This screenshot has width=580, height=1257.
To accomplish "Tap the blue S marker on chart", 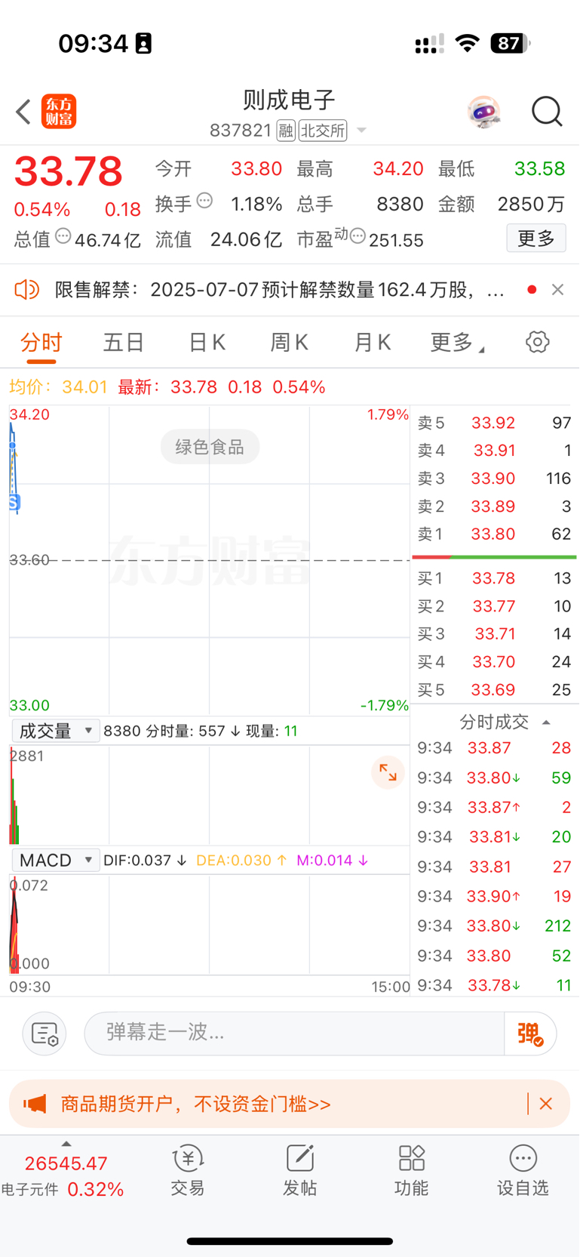I will point(14,502).
